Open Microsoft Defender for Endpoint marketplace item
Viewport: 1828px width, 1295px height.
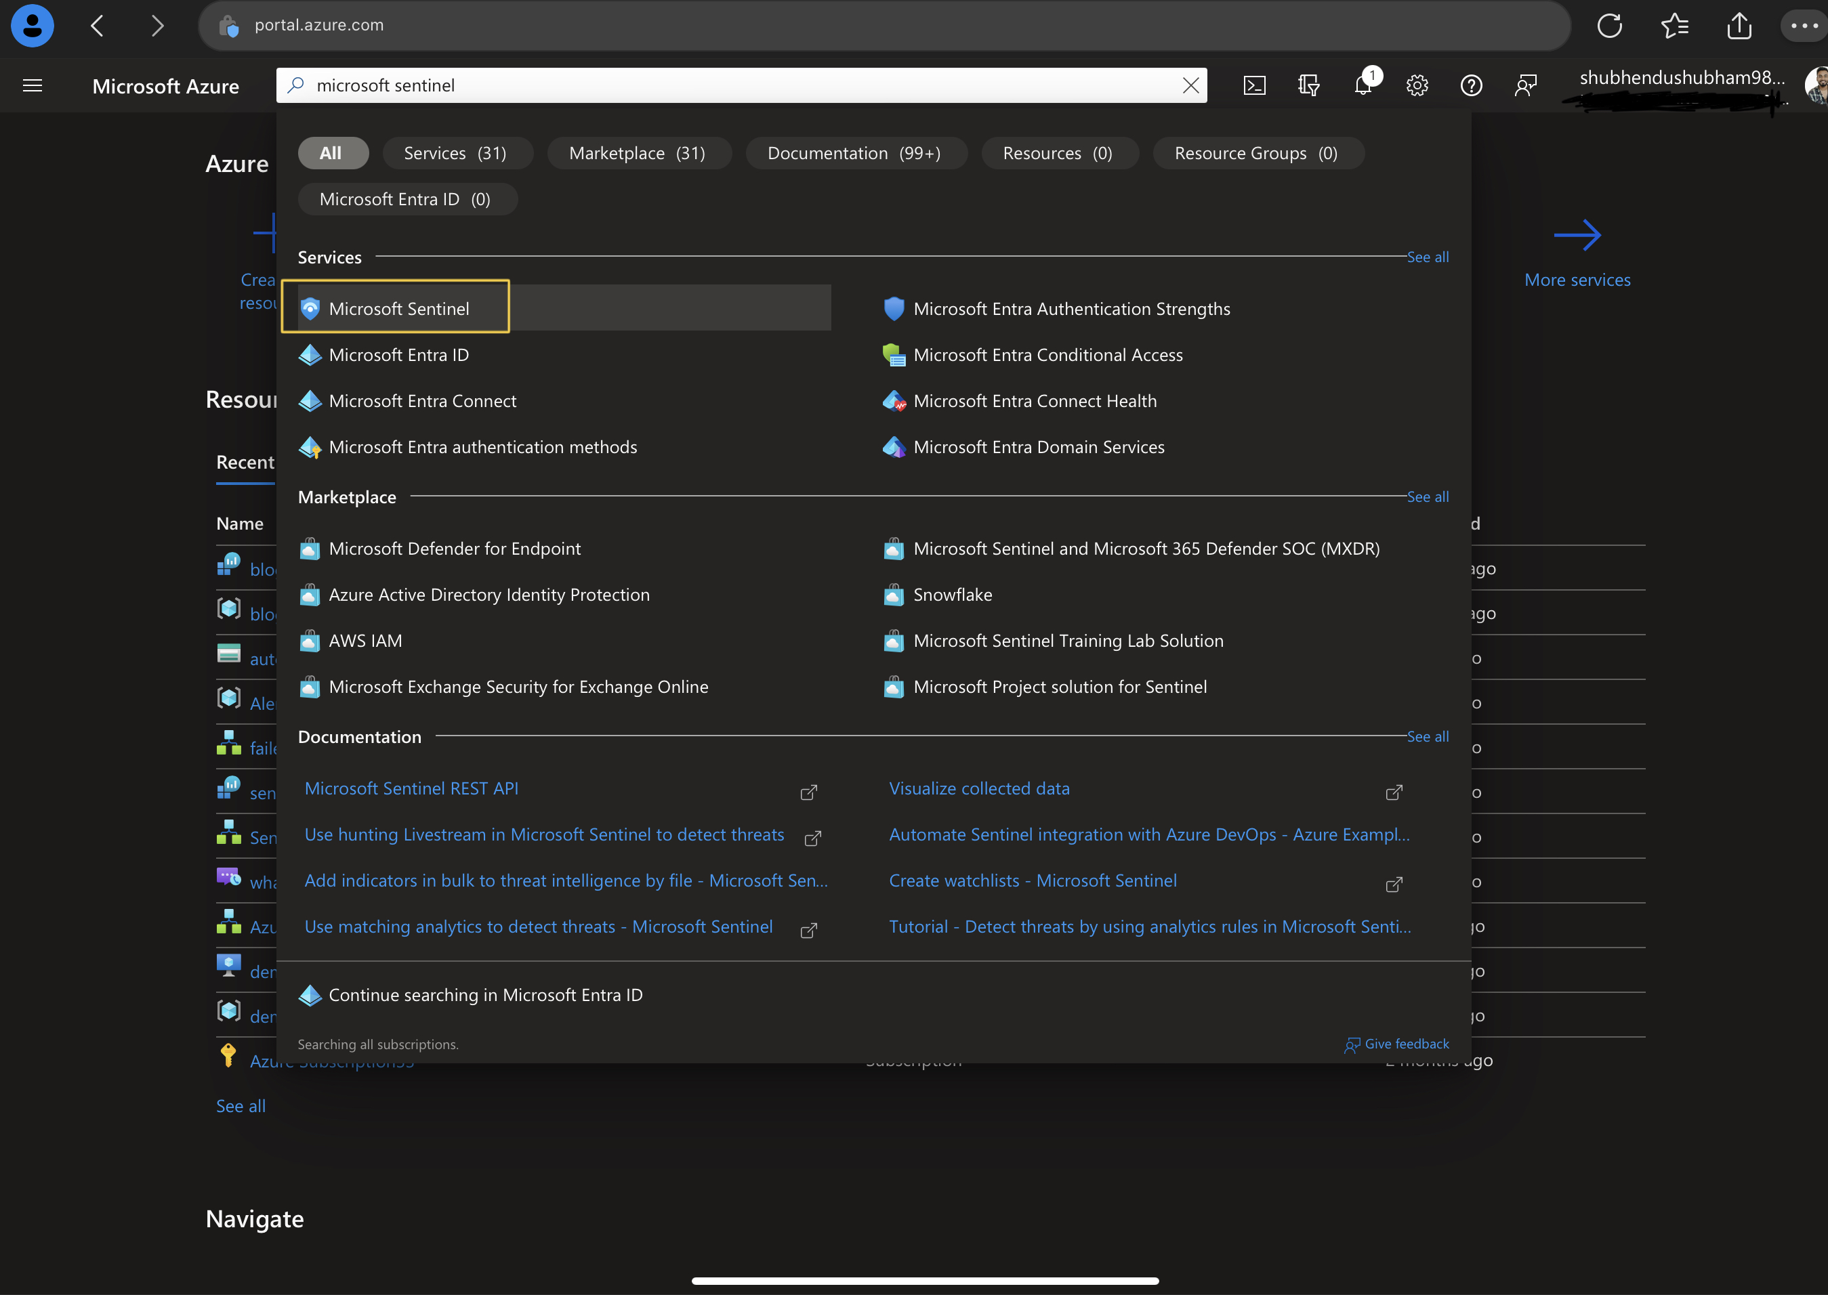coord(440,549)
